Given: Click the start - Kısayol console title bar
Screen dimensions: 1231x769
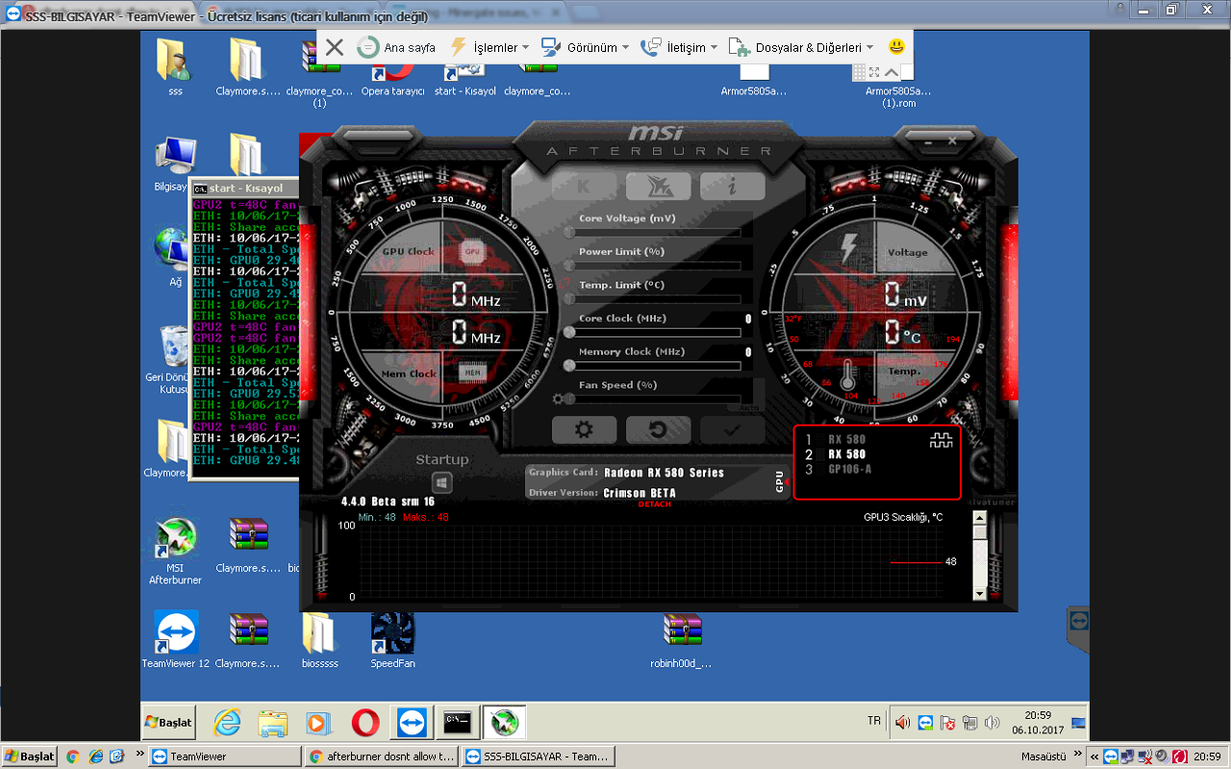Looking at the screenshot, I should click(247, 188).
